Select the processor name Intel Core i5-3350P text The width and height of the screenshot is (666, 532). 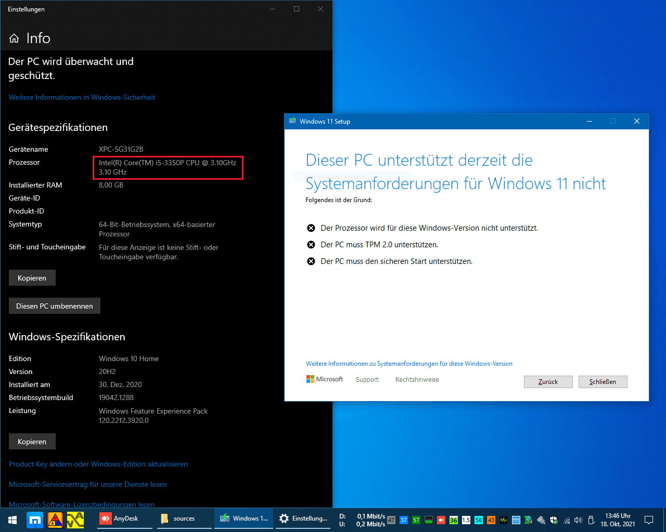(168, 167)
